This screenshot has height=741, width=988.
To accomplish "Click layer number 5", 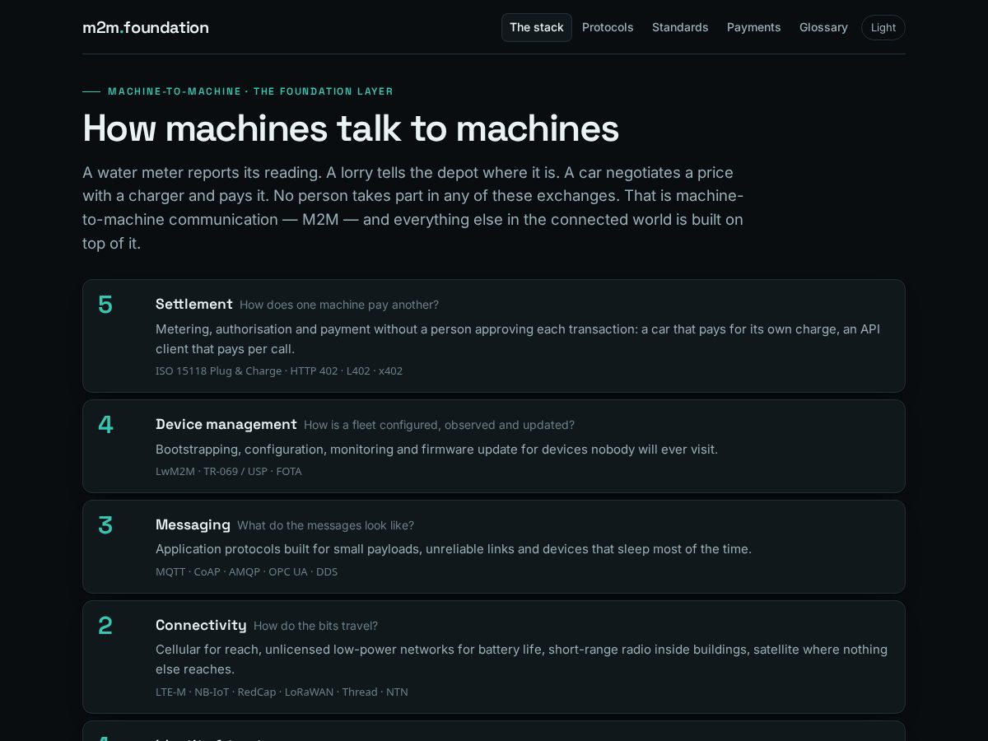I will click(x=105, y=305).
